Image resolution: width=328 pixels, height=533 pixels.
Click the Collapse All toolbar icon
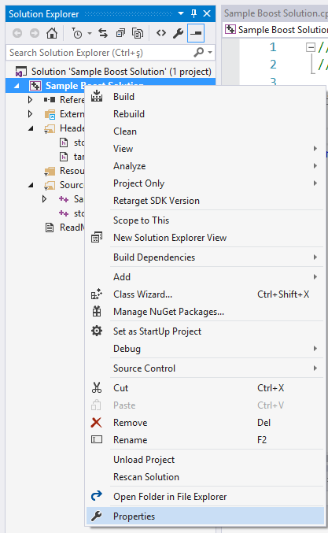[120, 33]
